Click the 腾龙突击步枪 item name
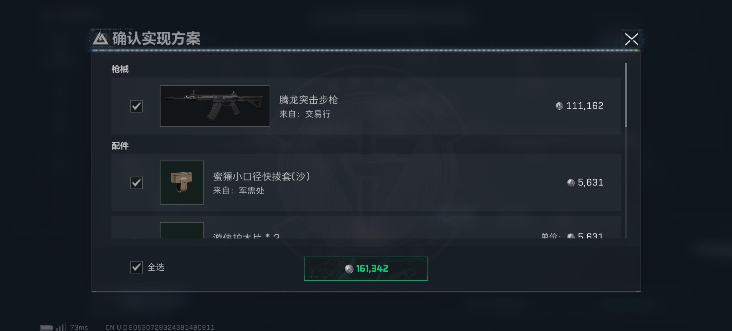Viewport: 732px width, 331px height. [x=308, y=100]
